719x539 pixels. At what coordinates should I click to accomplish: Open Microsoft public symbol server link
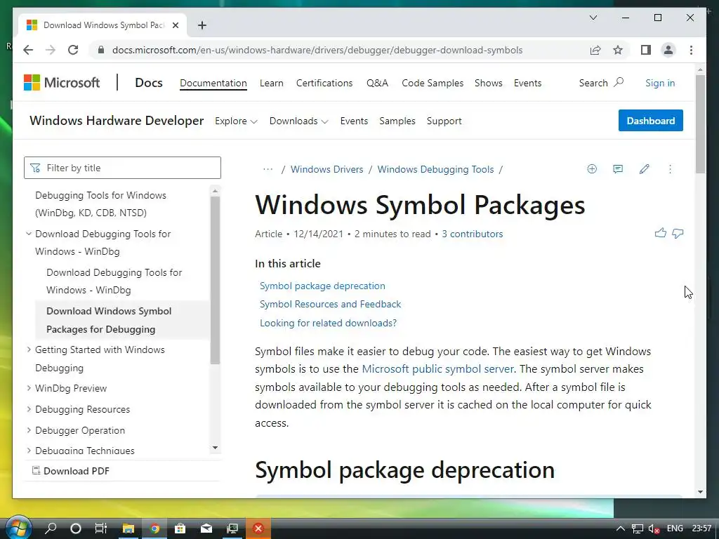click(437, 369)
